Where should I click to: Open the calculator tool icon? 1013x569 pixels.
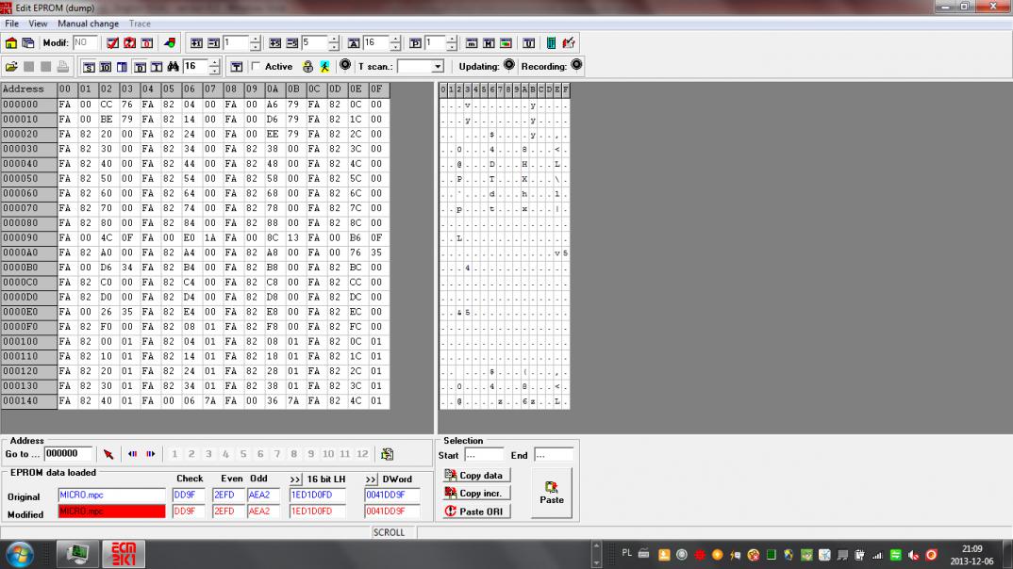[x=551, y=43]
